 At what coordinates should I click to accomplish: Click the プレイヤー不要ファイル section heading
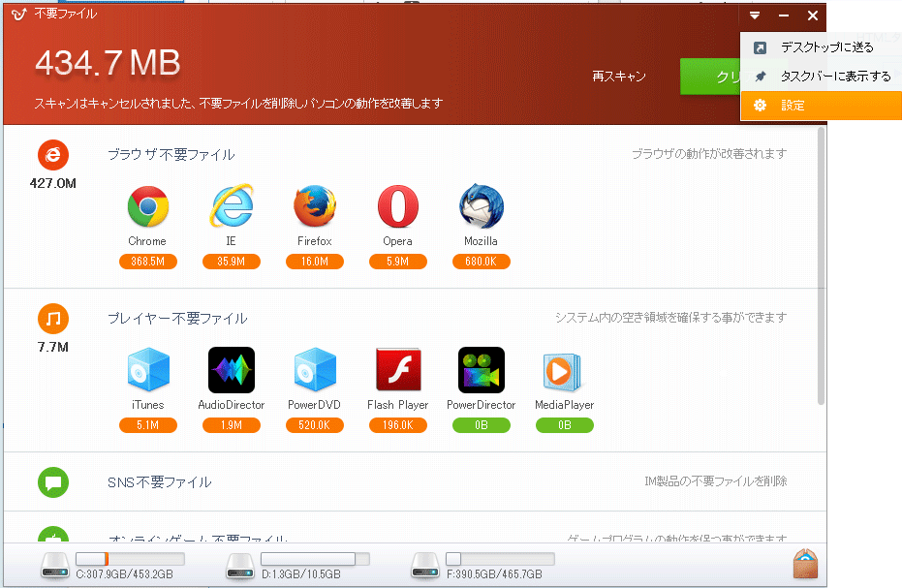(177, 319)
